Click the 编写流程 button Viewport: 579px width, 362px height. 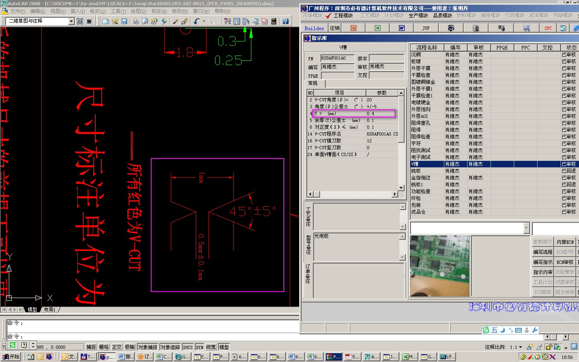(542, 252)
